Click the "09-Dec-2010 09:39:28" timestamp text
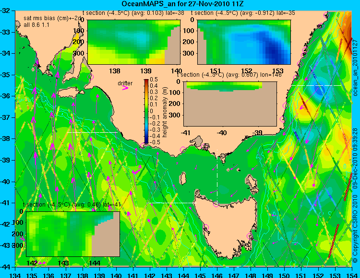Image resolution: width=360 pixels, height=278 pixels. [x=356, y=158]
